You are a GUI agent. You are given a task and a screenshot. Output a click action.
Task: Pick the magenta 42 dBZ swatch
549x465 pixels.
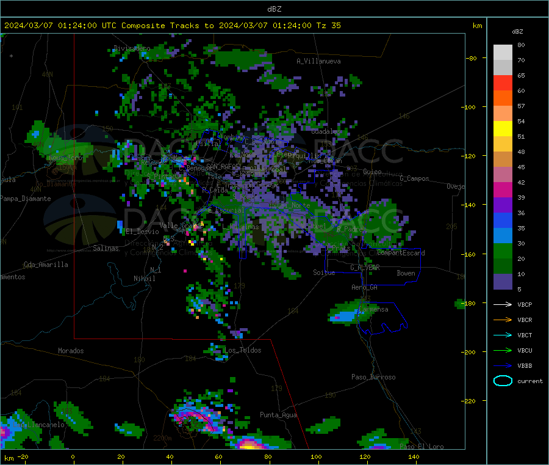(x=503, y=190)
